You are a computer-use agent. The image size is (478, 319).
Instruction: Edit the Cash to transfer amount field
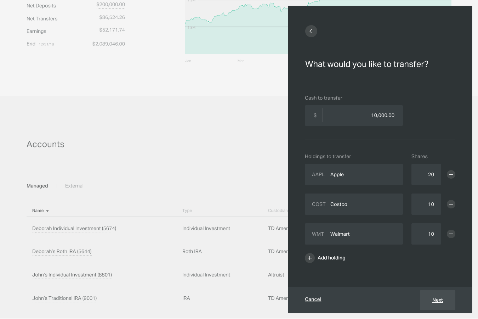tap(354, 116)
